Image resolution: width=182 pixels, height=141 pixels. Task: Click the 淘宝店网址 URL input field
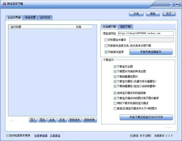[x=146, y=33]
